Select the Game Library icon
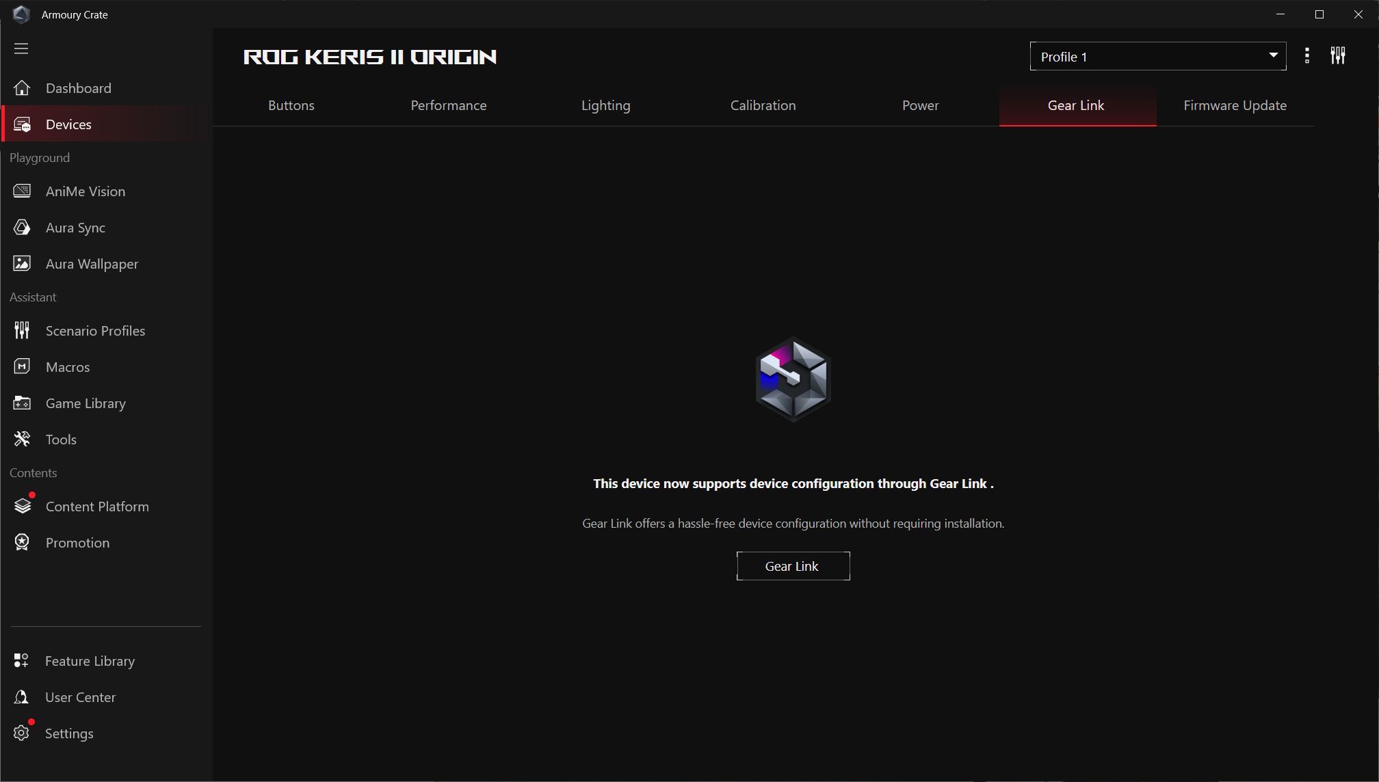1379x782 pixels. (x=22, y=403)
